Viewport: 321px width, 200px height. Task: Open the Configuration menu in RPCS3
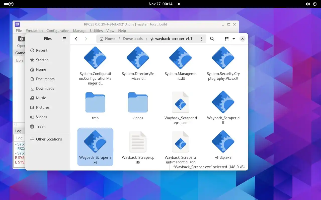point(58,31)
